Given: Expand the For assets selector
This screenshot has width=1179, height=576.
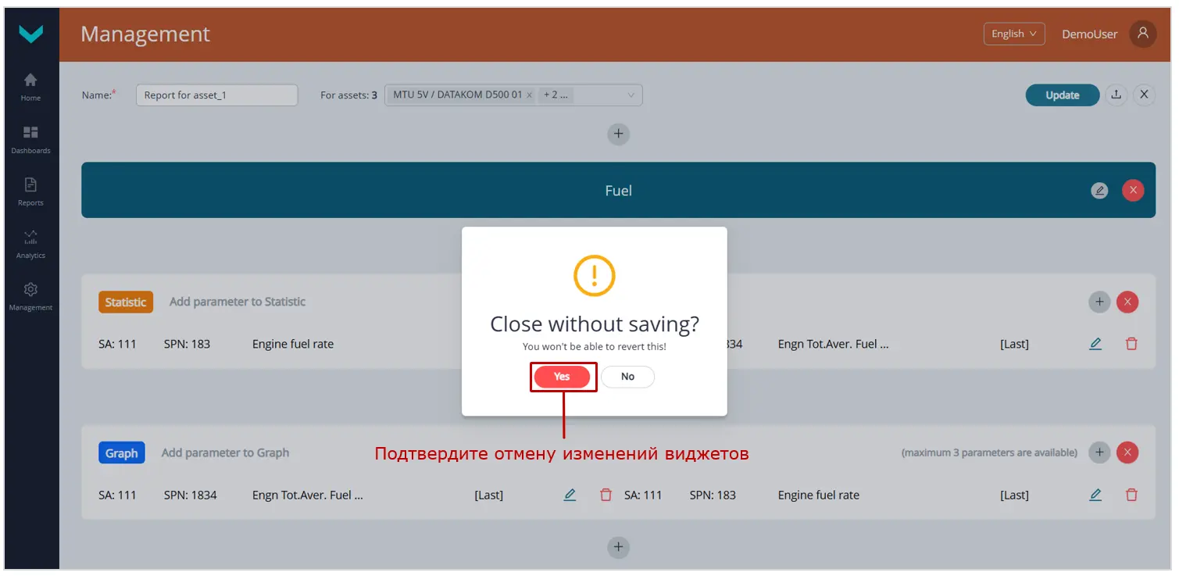Looking at the screenshot, I should (x=631, y=94).
